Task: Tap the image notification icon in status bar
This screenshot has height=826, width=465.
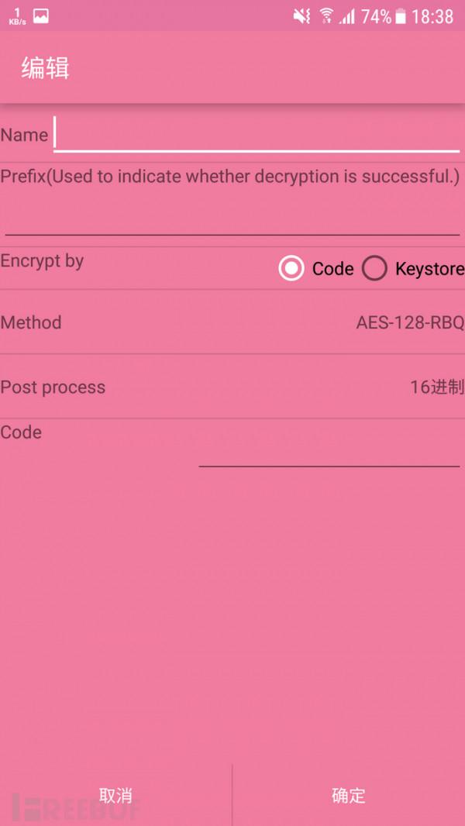Action: [x=41, y=16]
